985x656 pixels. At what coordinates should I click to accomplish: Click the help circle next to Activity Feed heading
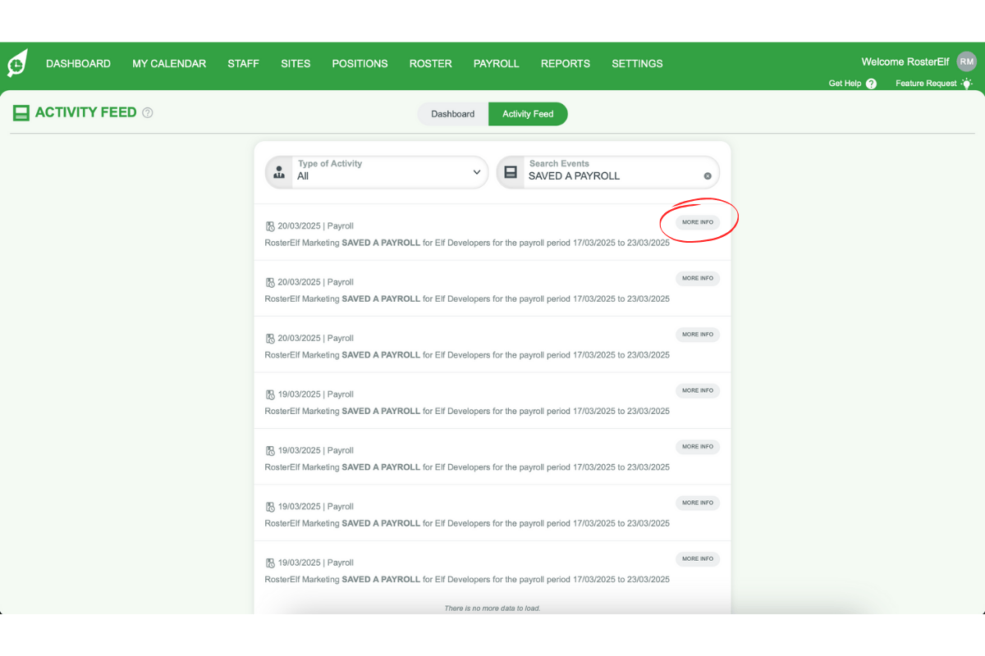[x=147, y=112]
